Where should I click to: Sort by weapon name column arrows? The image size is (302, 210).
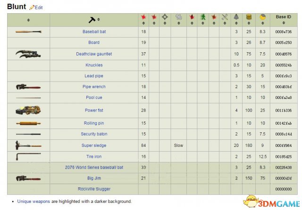[x=99, y=19]
